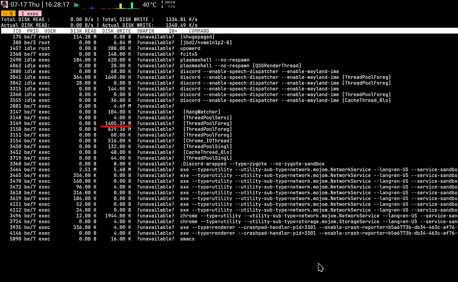Image resolution: width=458 pixels, height=282 pixels.
Task: Click the 4.69 M disk write value
Action: tap(123, 106)
